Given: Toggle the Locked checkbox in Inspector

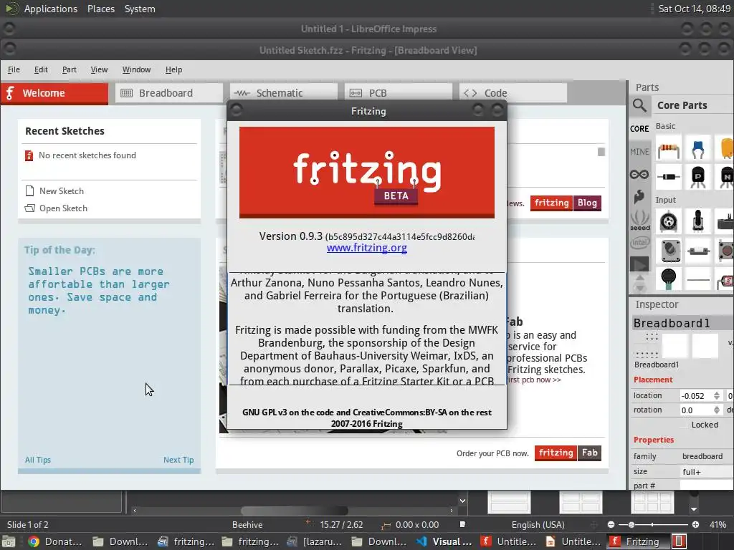Looking at the screenshot, I should [684, 425].
